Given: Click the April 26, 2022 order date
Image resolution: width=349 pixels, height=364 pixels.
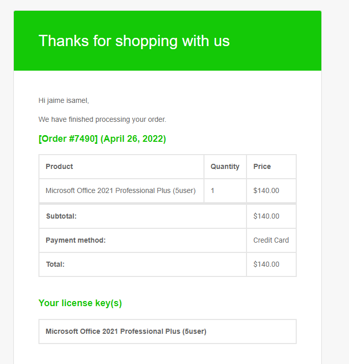Looking at the screenshot, I should coord(133,139).
